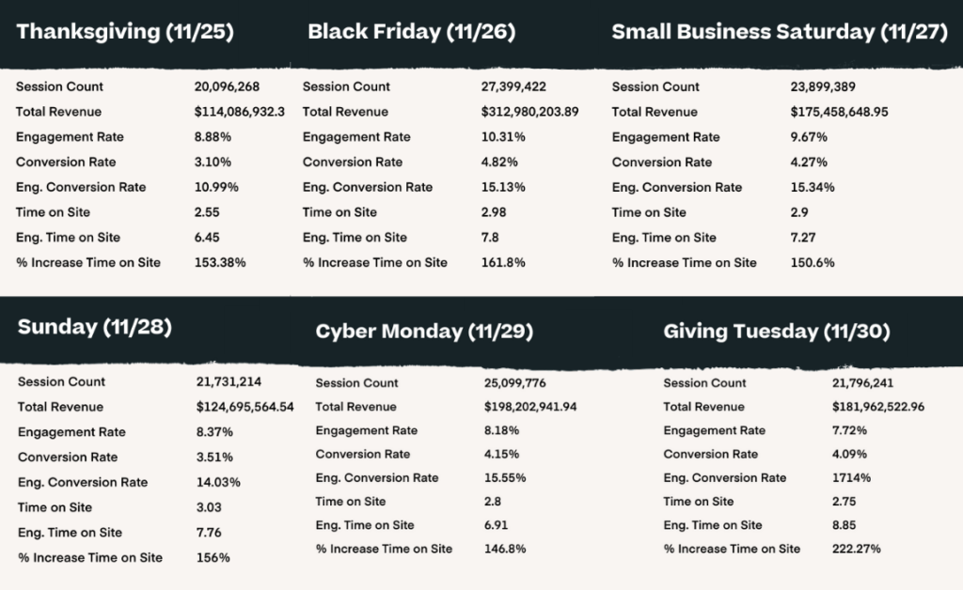Image resolution: width=963 pixels, height=590 pixels.
Task: Select Cyber Monday total revenue $198,202,941.94
Action: tap(530, 407)
